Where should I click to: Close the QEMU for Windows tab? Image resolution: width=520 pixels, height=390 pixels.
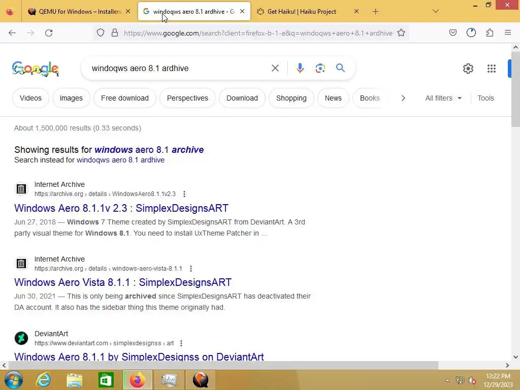tap(128, 11)
